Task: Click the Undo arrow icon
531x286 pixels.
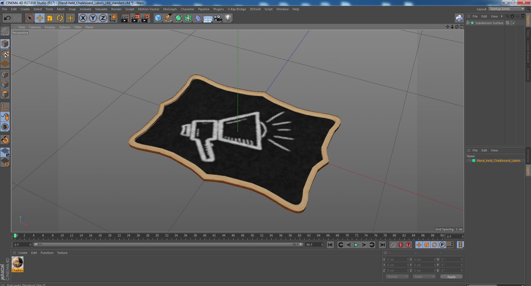Action: pyautogui.click(x=7, y=18)
